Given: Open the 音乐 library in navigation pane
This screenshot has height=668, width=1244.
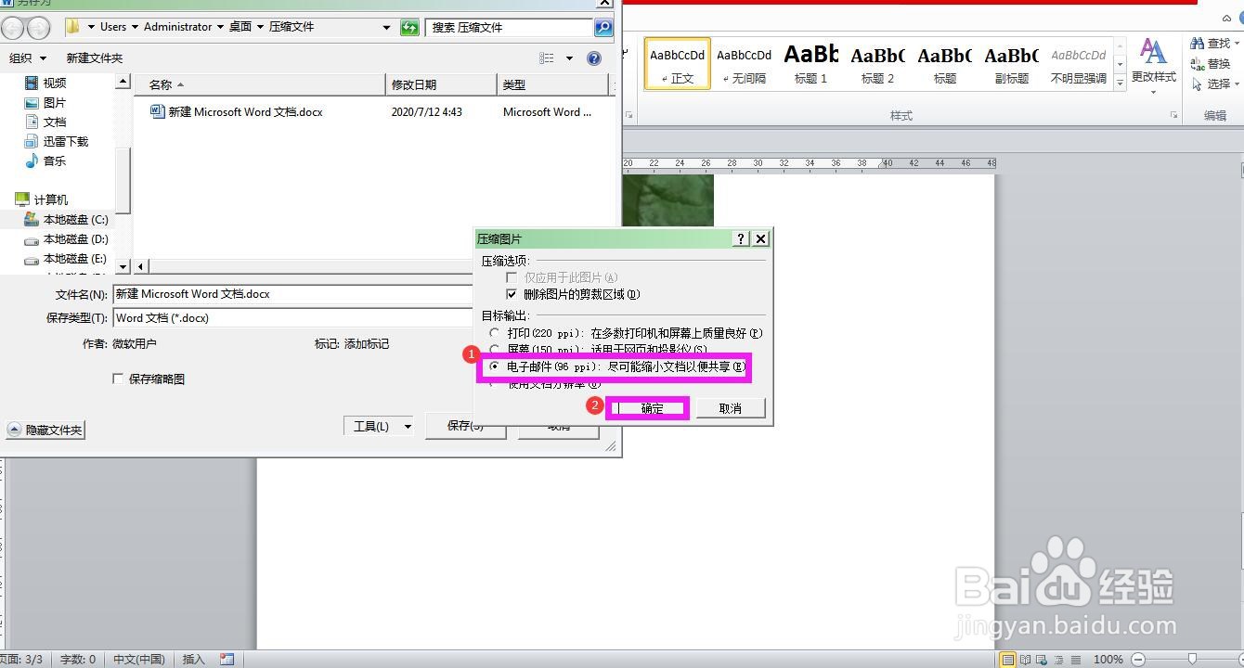Looking at the screenshot, I should click(x=45, y=161).
